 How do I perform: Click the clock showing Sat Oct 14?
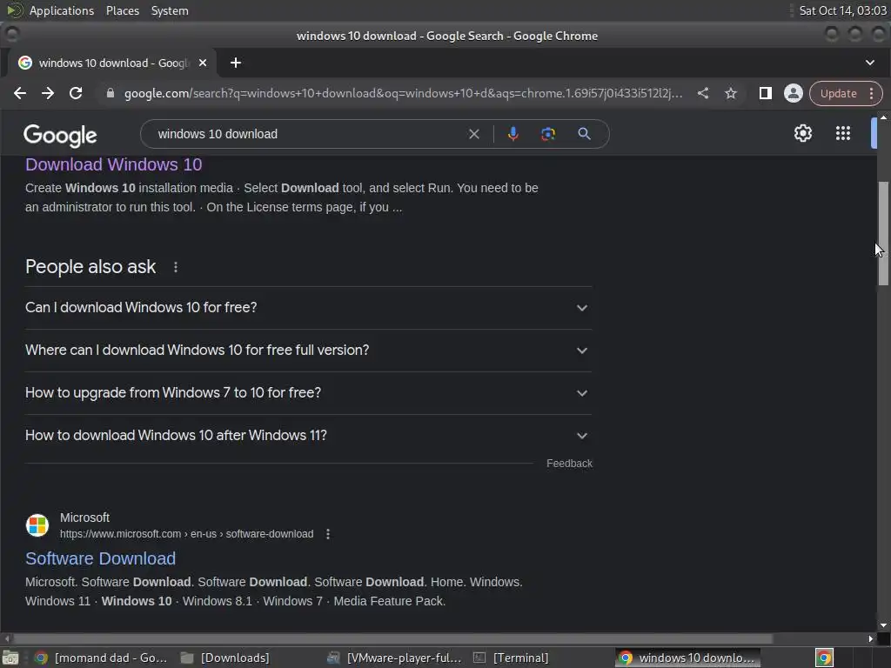click(842, 10)
